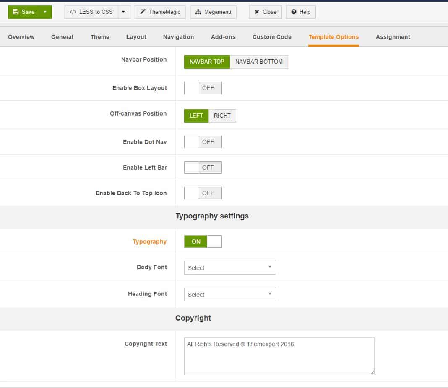Toggle the Enable Box Layout switch

203,88
